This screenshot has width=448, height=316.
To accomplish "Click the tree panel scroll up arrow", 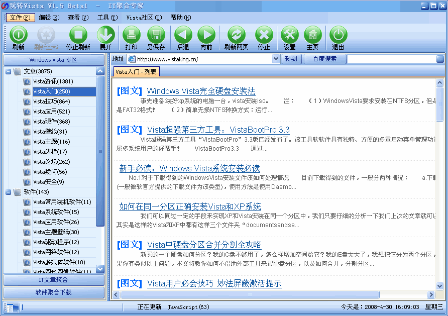I will click(100, 71).
